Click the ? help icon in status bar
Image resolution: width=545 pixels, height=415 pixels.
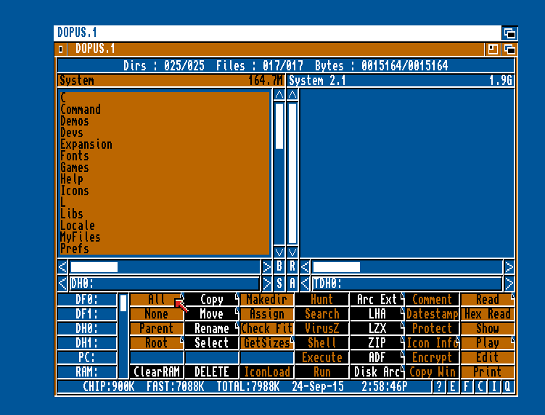[x=439, y=387]
